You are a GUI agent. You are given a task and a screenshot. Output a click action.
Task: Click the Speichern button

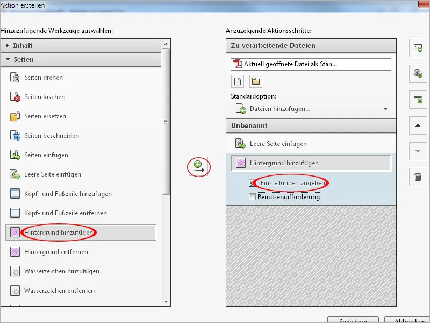(353, 320)
